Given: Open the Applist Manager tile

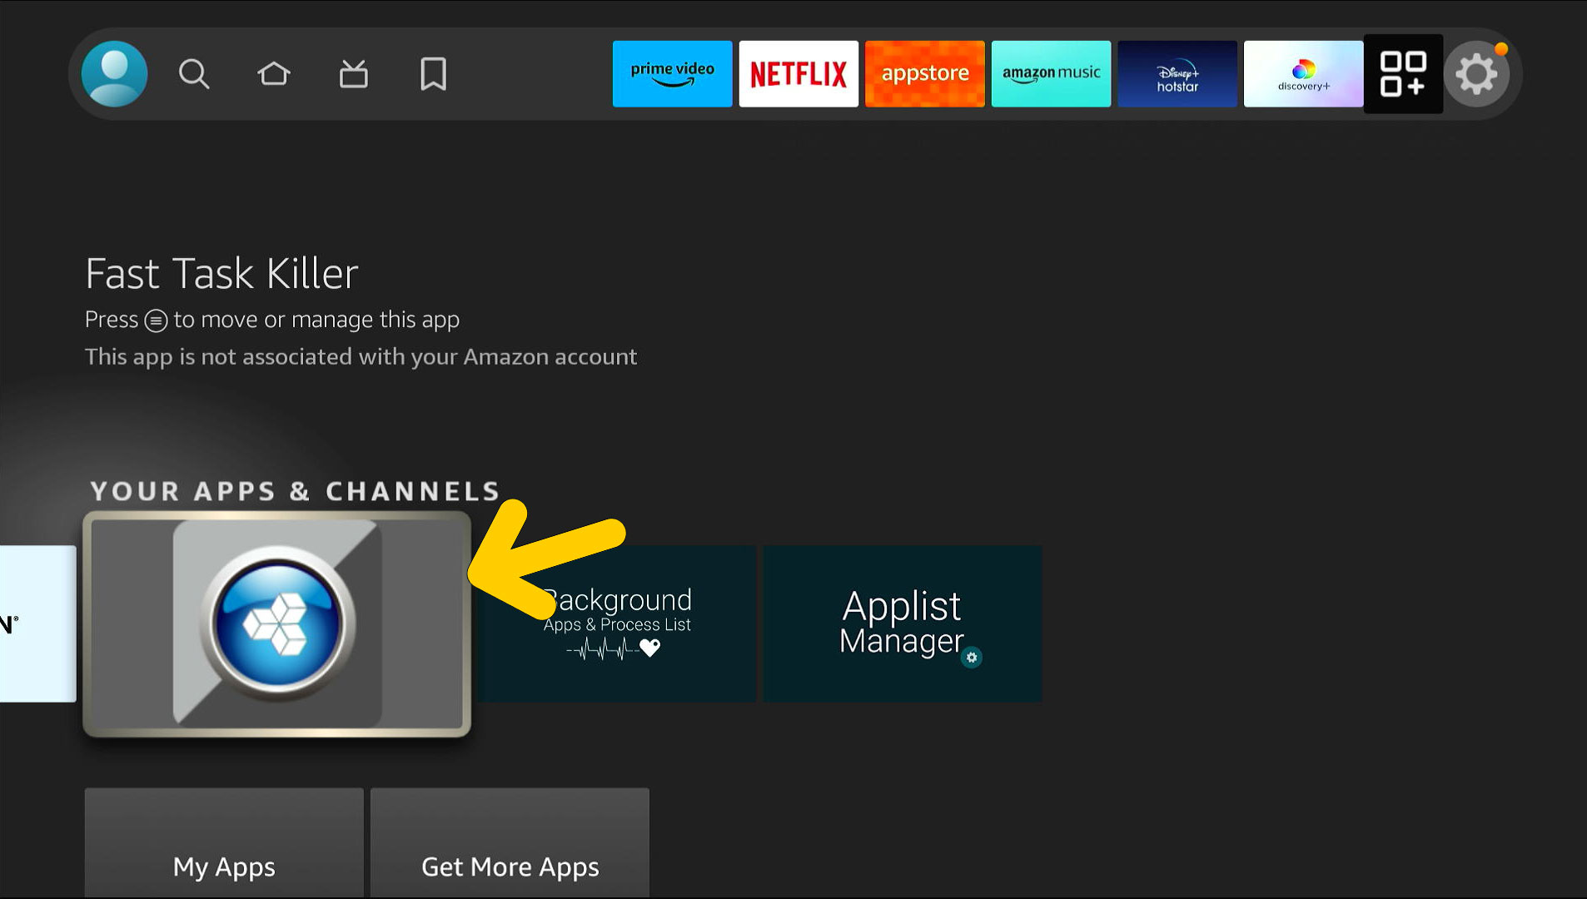Looking at the screenshot, I should [x=903, y=624].
